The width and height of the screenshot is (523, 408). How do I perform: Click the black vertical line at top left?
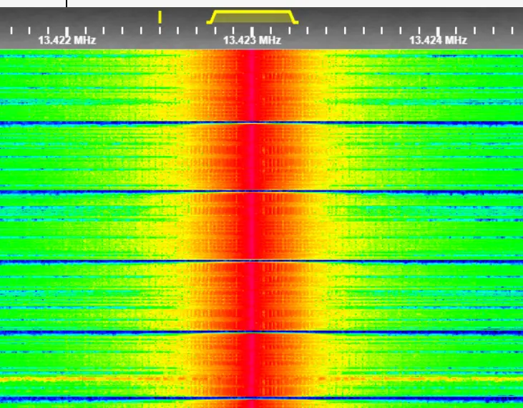[x=67, y=4]
